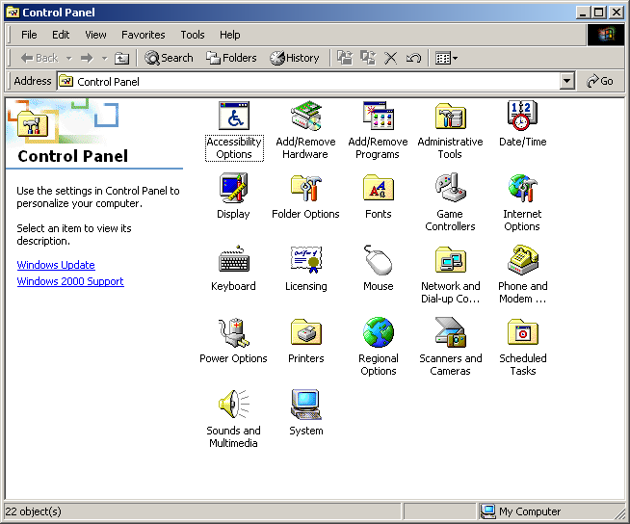Follow the Windows 2000 Support link
630x524 pixels.
70,281
